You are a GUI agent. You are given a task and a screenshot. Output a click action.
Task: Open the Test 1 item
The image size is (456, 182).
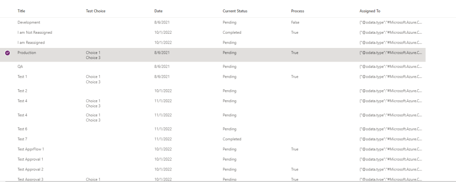tap(22, 77)
